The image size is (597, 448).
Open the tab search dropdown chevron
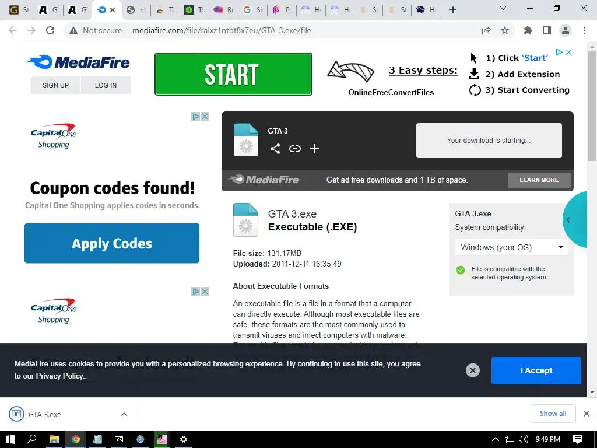tap(503, 8)
